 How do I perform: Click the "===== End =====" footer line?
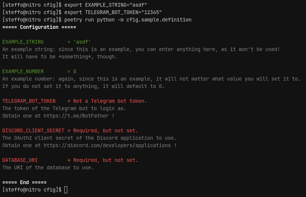pyautogui.click(x=24, y=183)
